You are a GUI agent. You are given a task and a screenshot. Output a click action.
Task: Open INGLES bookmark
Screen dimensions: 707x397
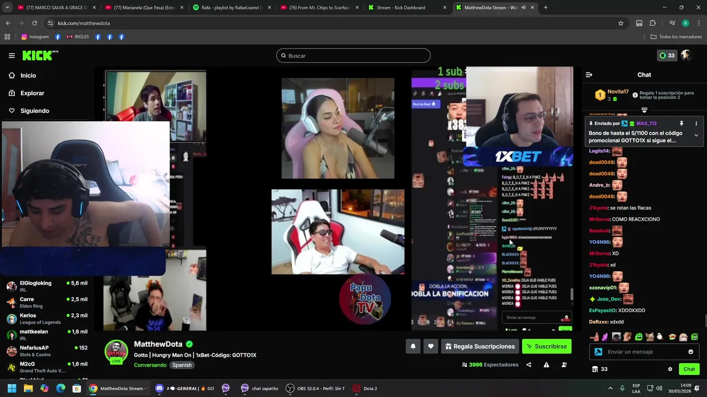[77, 37]
